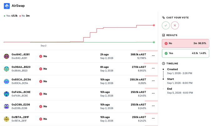Screen dimensions: 213x126
Task: Click the Start date 'Sep 1, 2026 - 6:00 PM'
Action: pos(180,83)
